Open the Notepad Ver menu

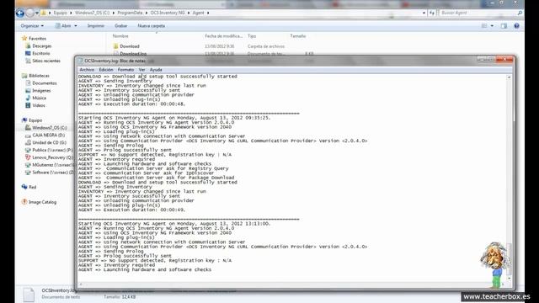(141, 70)
